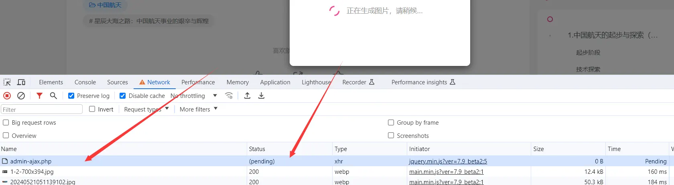The image size is (674, 185).
Task: Toggle Preserve log checkbox
Action: tap(71, 96)
